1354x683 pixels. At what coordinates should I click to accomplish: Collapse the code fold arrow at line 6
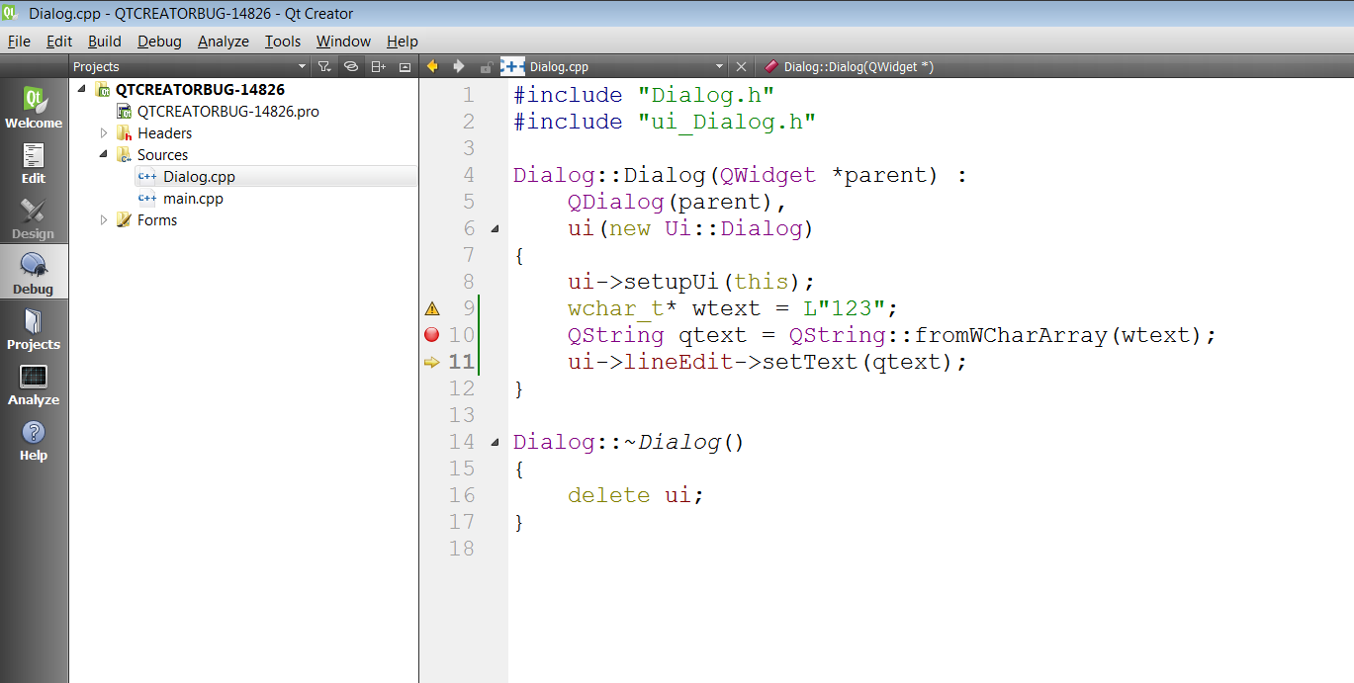(495, 229)
